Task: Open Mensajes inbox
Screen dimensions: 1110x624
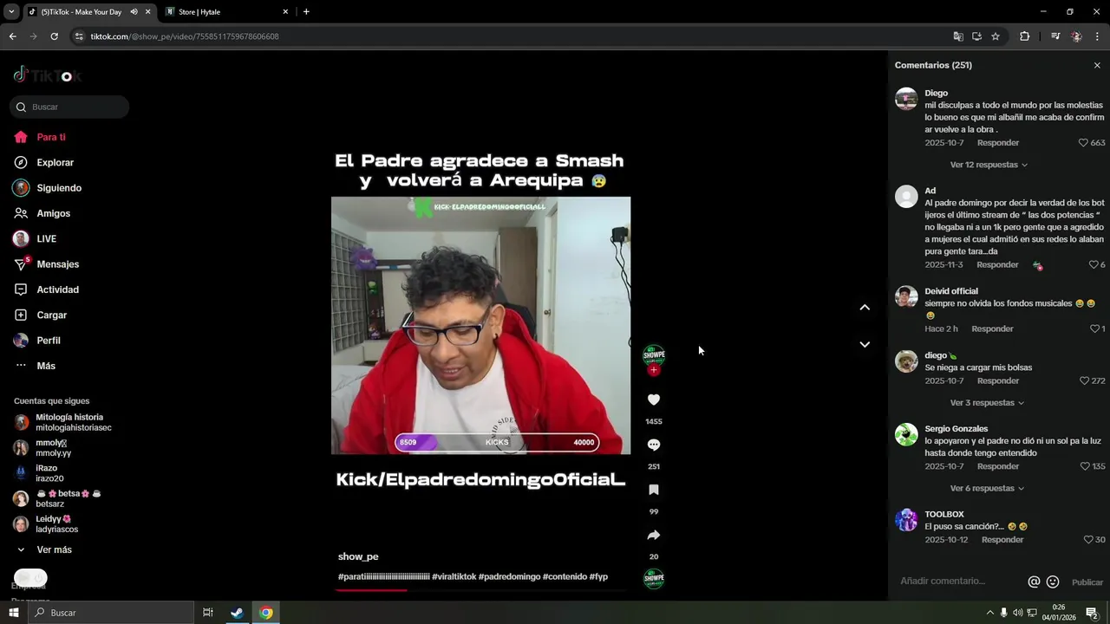Action: pyautogui.click(x=46, y=264)
